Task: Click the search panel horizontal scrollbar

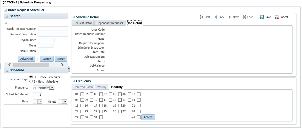Action: [36, 65]
